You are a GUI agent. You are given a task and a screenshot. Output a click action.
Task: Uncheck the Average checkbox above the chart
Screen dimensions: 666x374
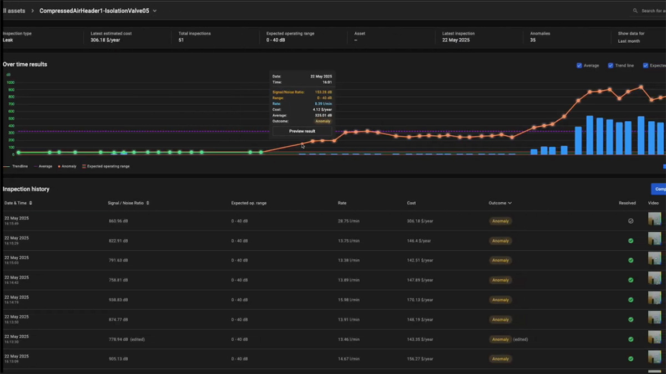click(x=579, y=65)
